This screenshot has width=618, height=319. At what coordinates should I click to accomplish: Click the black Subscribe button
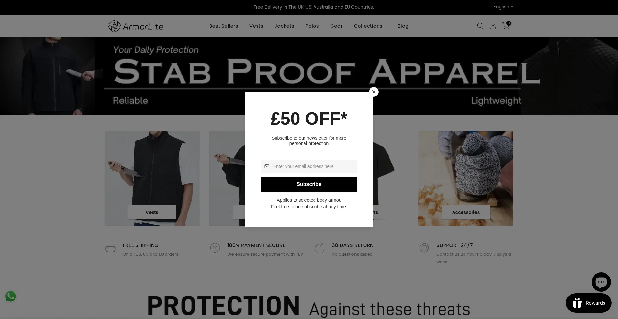click(x=309, y=184)
